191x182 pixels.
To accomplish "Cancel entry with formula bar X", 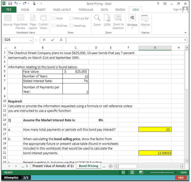I will [44, 40].
